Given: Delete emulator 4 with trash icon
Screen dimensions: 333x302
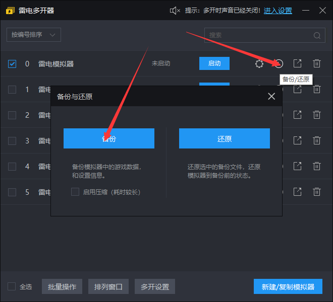Looking at the screenshot, I should [x=317, y=166].
